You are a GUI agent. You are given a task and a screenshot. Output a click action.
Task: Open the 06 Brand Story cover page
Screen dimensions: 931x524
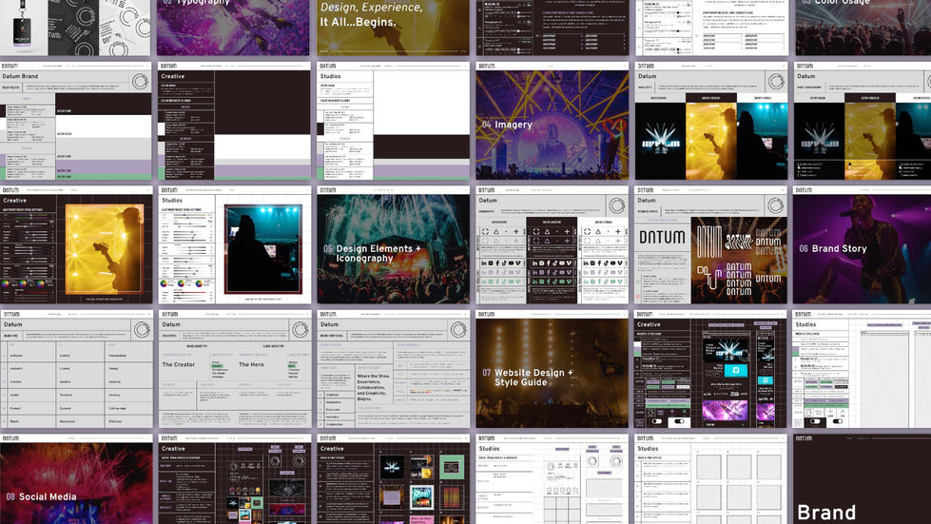click(x=863, y=245)
